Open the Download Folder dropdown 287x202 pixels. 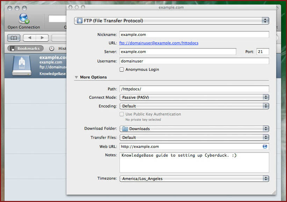point(194,129)
